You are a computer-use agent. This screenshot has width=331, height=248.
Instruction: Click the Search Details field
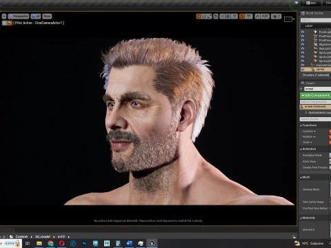315,119
